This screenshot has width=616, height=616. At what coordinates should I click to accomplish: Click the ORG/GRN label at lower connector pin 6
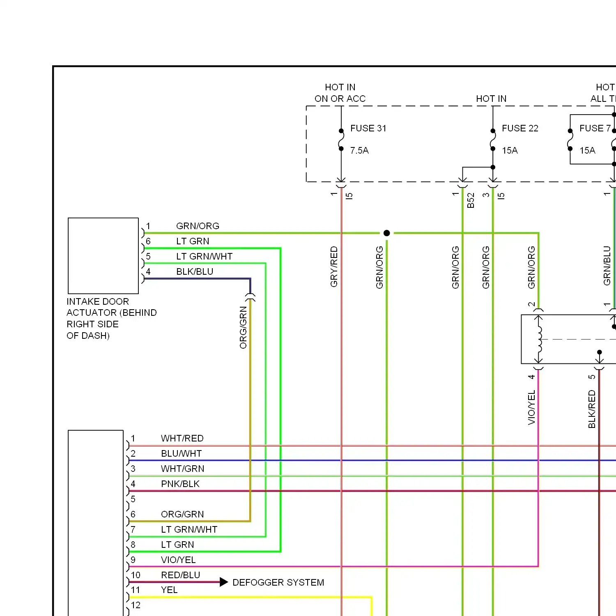(182, 514)
